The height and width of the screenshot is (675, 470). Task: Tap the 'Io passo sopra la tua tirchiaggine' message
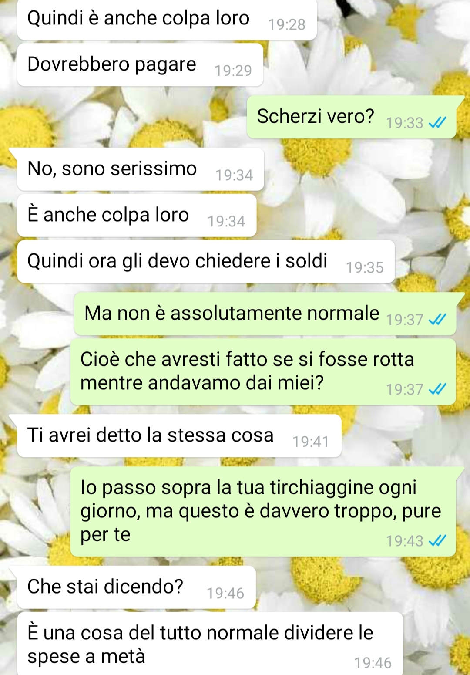(x=263, y=512)
